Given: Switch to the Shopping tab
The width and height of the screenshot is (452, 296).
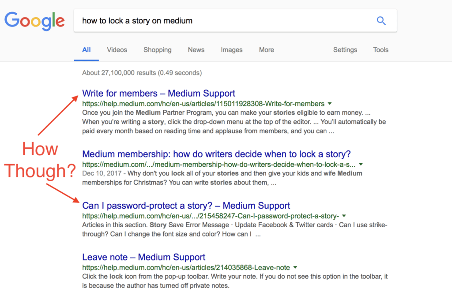Looking at the screenshot, I should pos(158,50).
